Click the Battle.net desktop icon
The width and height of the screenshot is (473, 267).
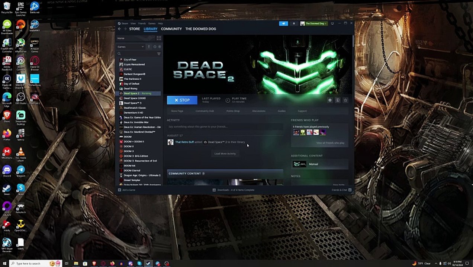click(x=35, y=8)
